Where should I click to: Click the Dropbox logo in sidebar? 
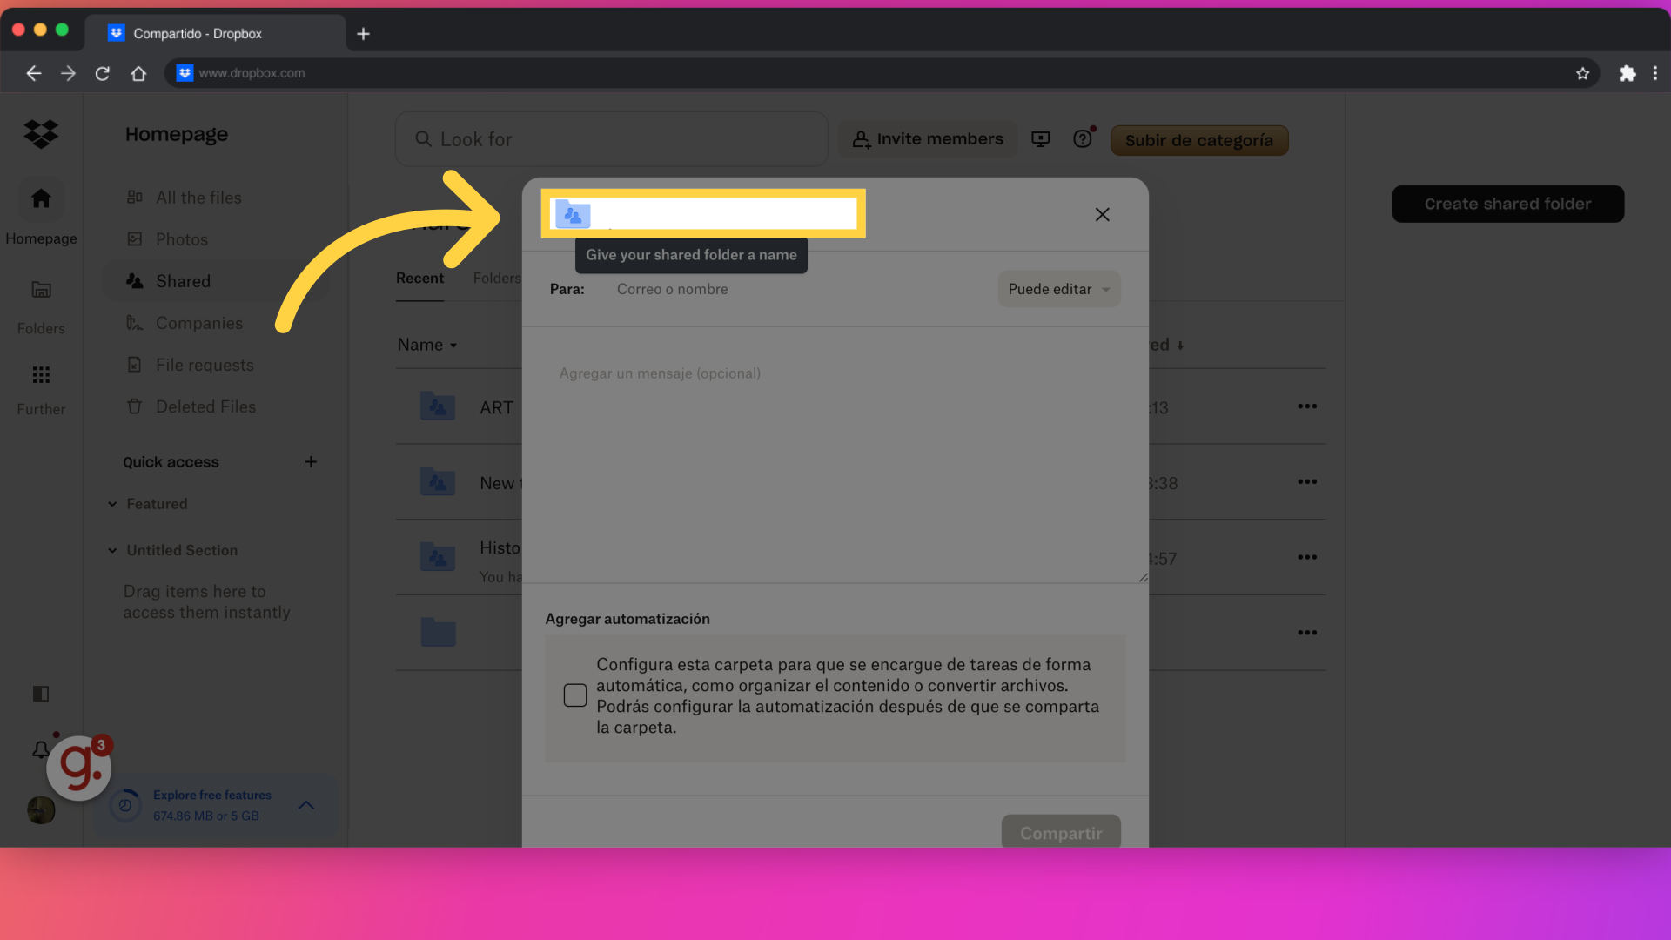click(x=41, y=134)
